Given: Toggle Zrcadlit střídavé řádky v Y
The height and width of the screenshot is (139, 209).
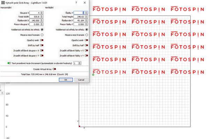Looking at the screenshot, I should (x=86, y=56).
